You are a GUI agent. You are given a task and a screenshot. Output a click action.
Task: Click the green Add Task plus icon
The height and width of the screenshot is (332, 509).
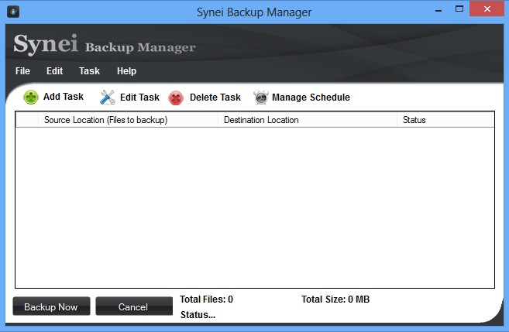coord(31,98)
